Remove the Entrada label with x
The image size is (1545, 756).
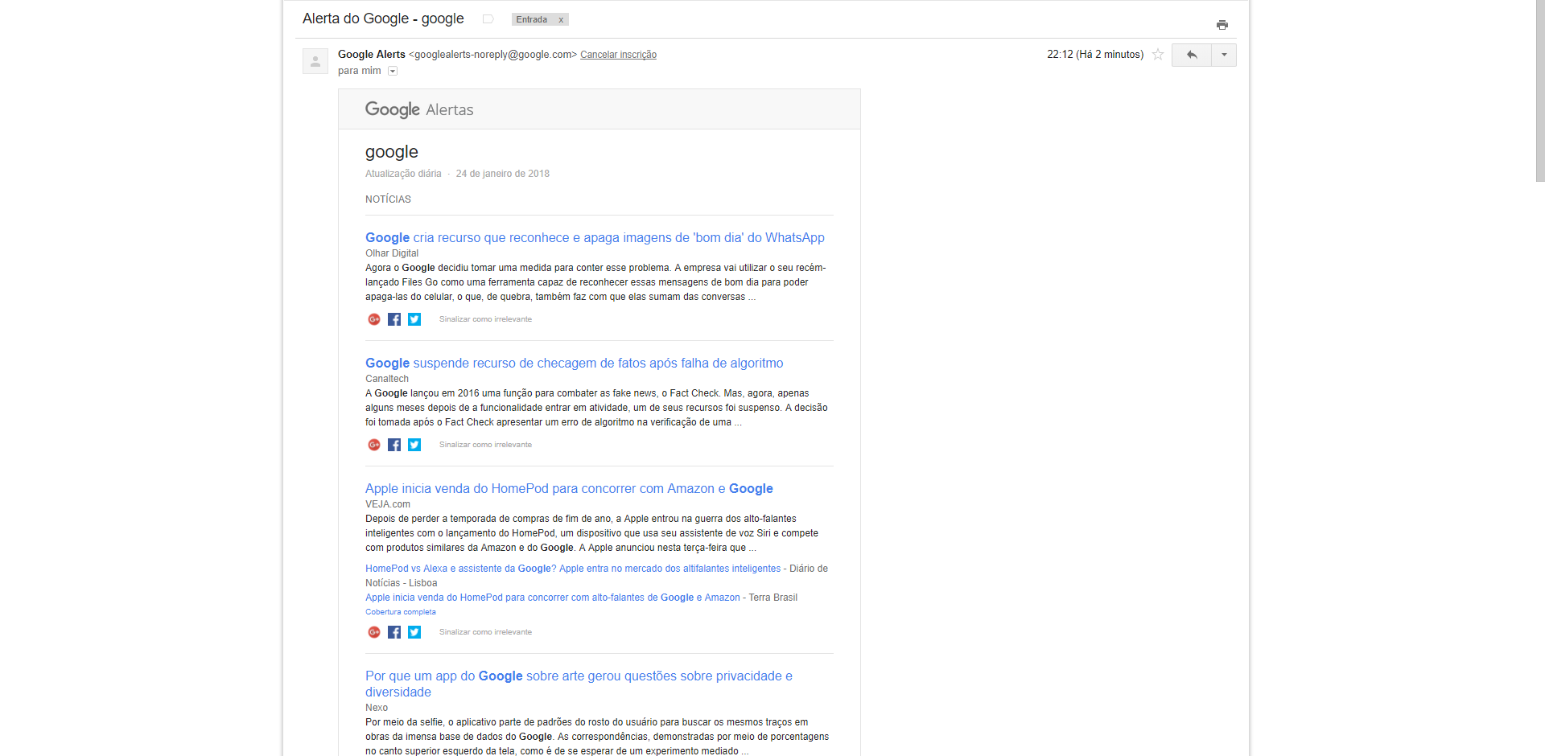coord(561,19)
